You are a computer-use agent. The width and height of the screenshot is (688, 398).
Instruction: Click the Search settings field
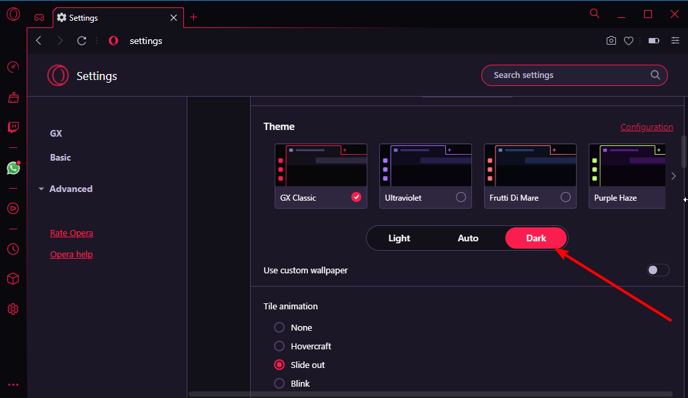point(567,75)
